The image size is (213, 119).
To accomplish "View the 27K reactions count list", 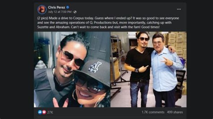I will [50, 112].
